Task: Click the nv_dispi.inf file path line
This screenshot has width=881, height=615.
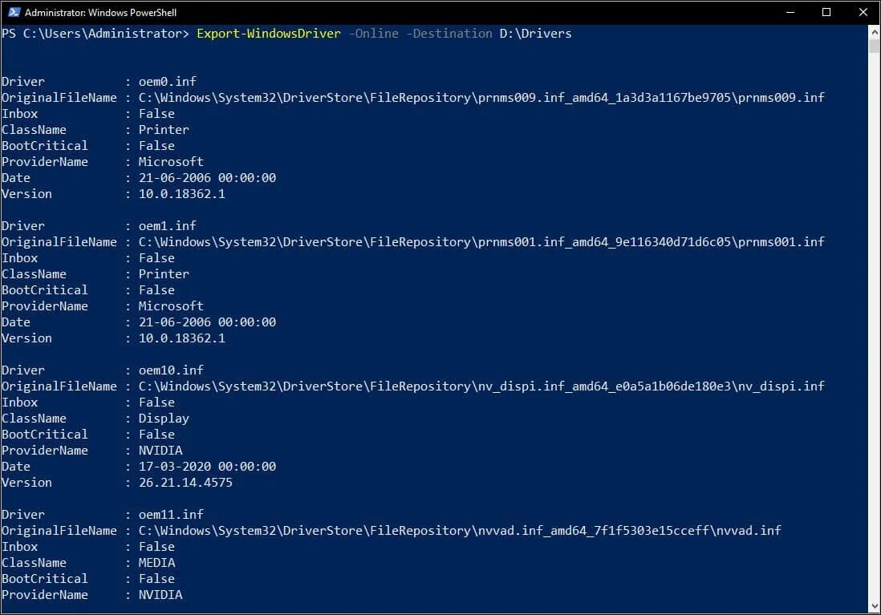Action: 481,386
